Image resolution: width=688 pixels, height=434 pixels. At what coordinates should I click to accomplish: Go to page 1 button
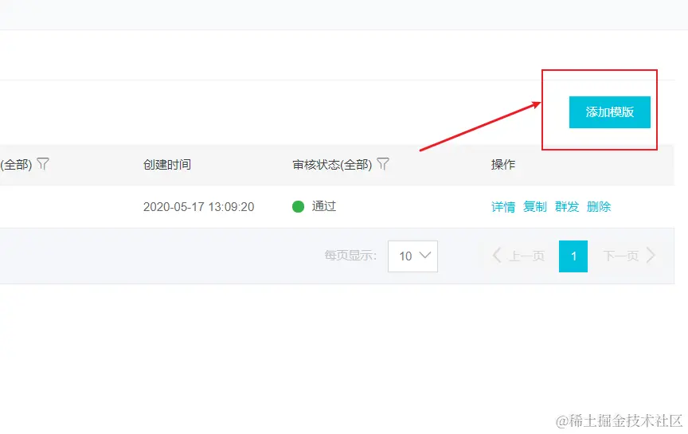click(573, 256)
